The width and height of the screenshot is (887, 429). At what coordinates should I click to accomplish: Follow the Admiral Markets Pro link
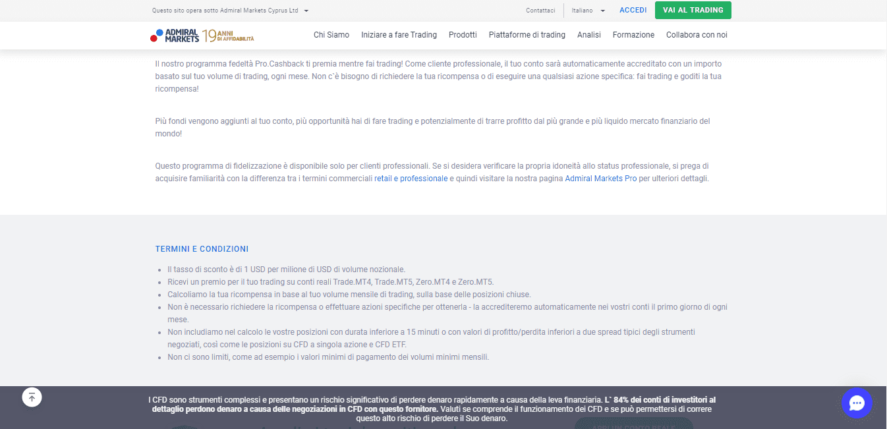pos(601,179)
